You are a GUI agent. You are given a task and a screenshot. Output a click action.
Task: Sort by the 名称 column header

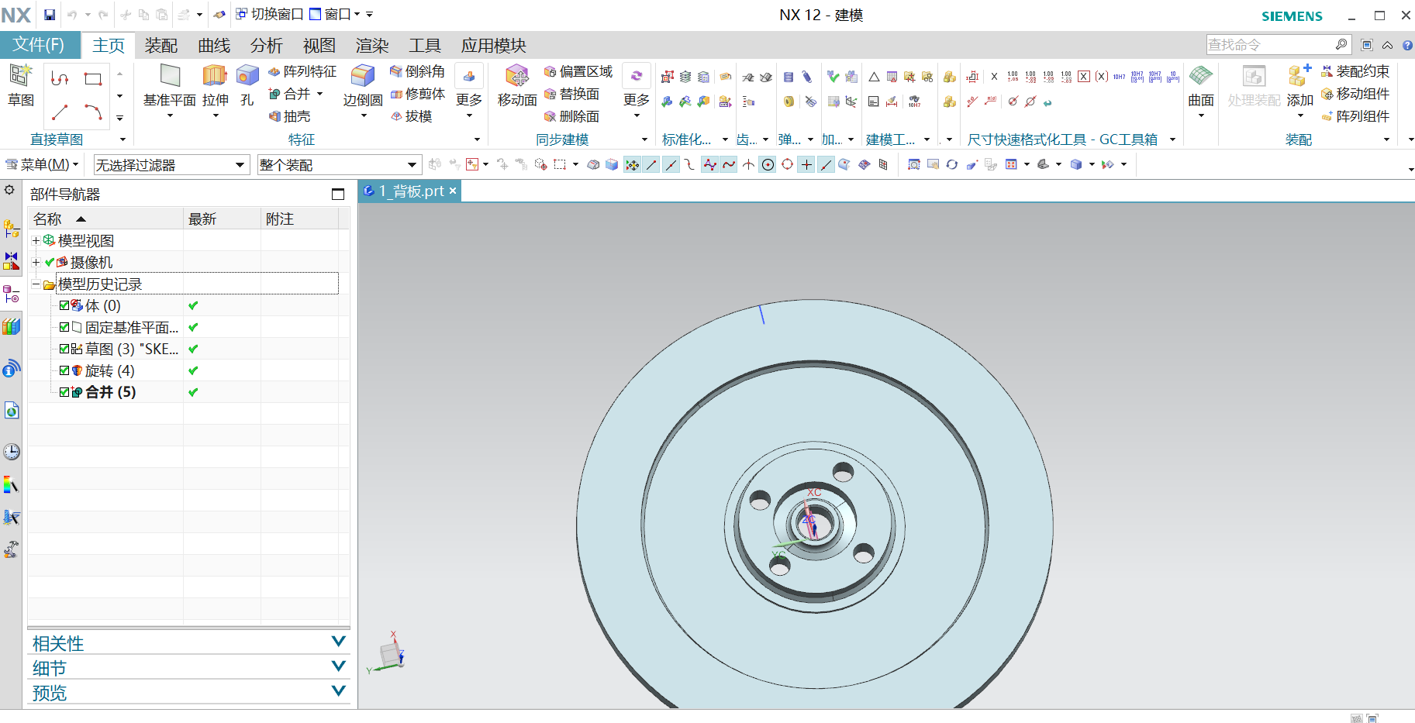(105, 219)
